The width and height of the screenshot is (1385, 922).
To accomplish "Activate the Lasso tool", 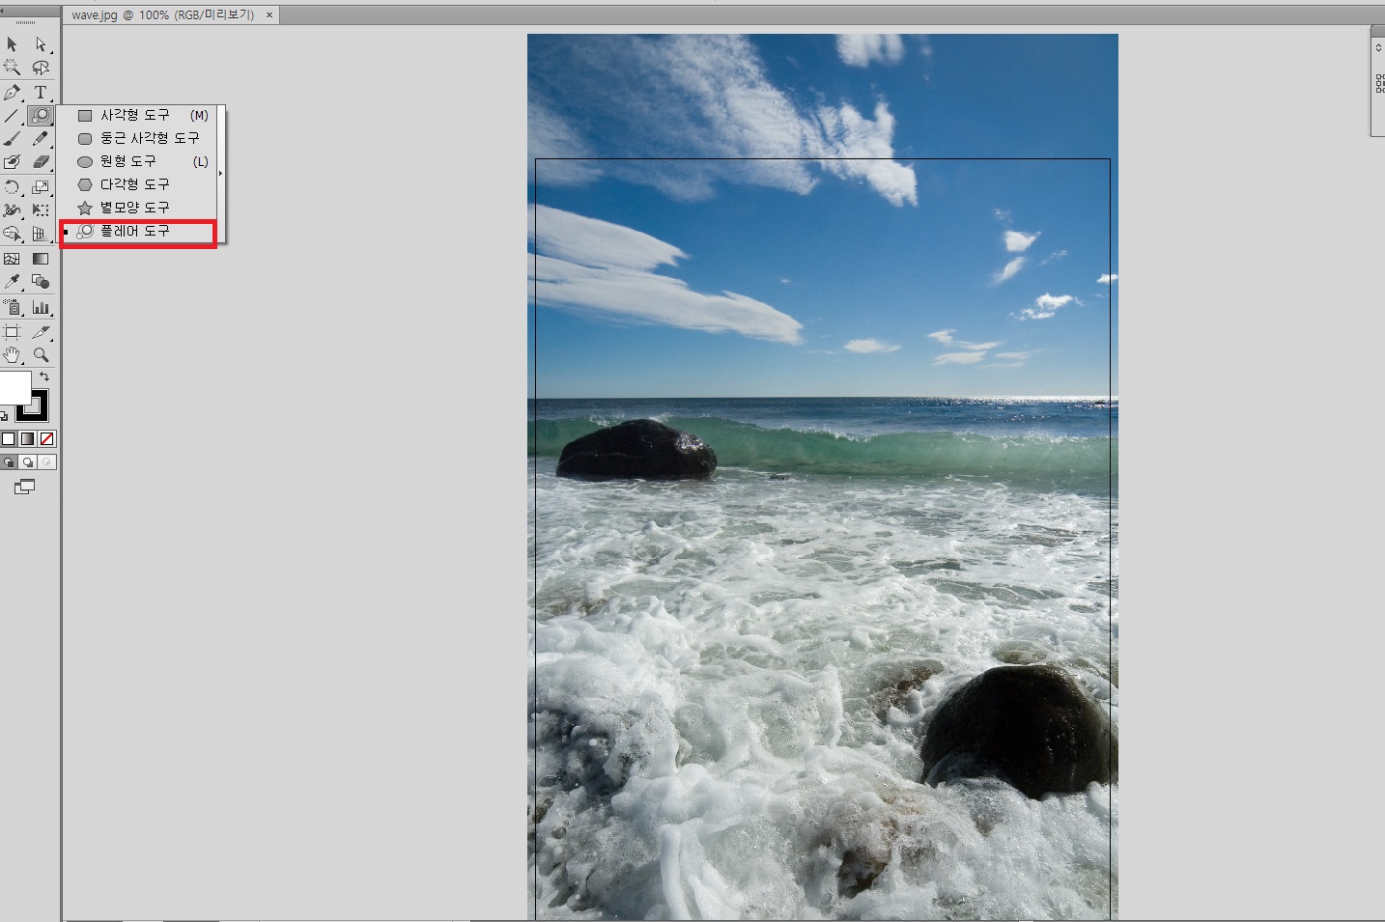I will point(41,68).
